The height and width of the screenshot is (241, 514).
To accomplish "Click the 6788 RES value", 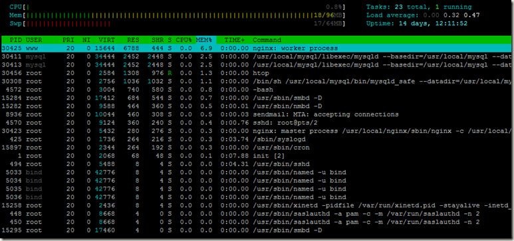I will coord(131,48).
